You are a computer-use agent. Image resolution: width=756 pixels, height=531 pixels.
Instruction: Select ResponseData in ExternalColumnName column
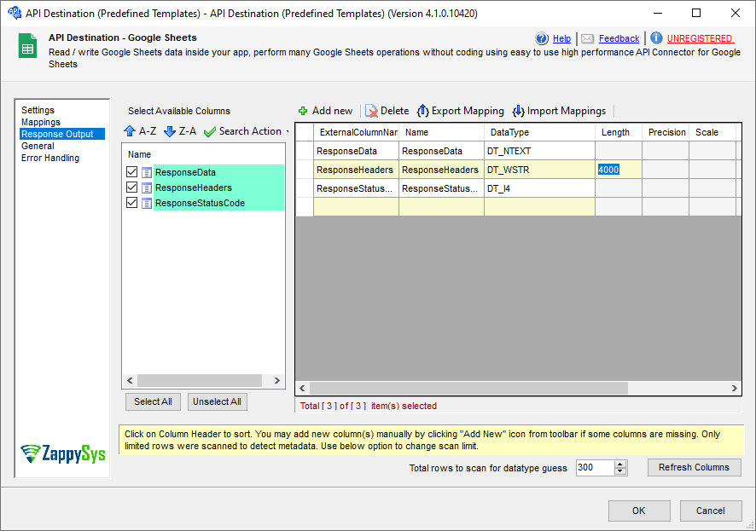357,151
